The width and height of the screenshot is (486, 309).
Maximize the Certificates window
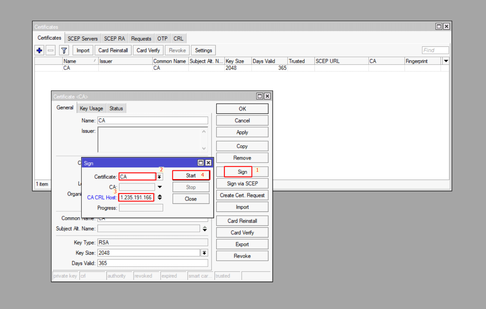439,26
